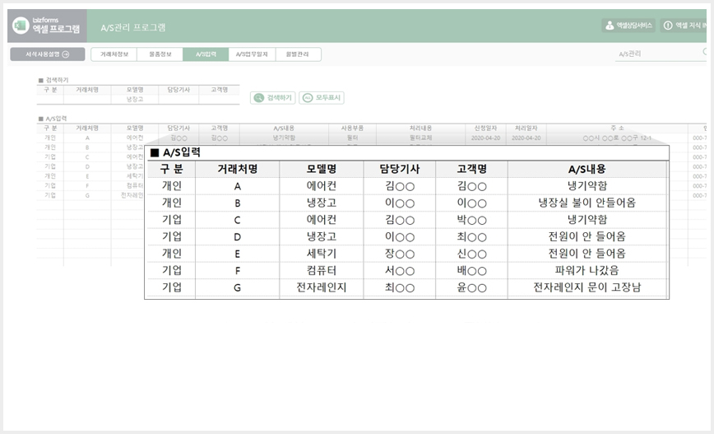Select the 냉장고 search cell under 모델명
This screenshot has height=434, width=714.
tap(135, 100)
